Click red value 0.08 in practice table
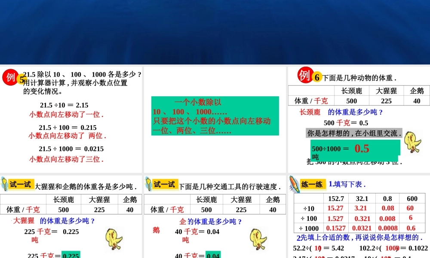Viewport: 430px width, 258px height. click(x=388, y=208)
